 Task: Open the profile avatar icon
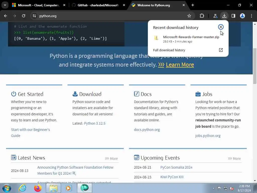[x=242, y=16]
